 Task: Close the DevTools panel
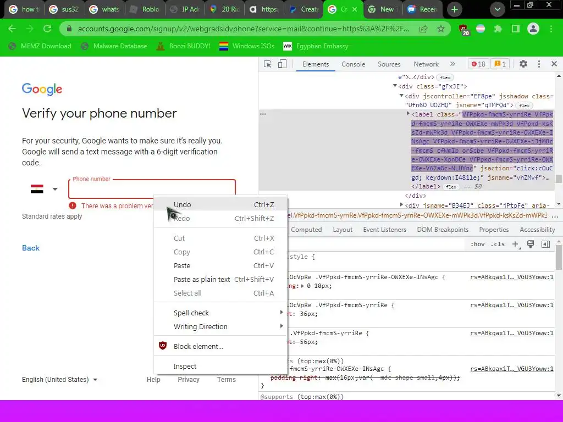[x=554, y=64]
